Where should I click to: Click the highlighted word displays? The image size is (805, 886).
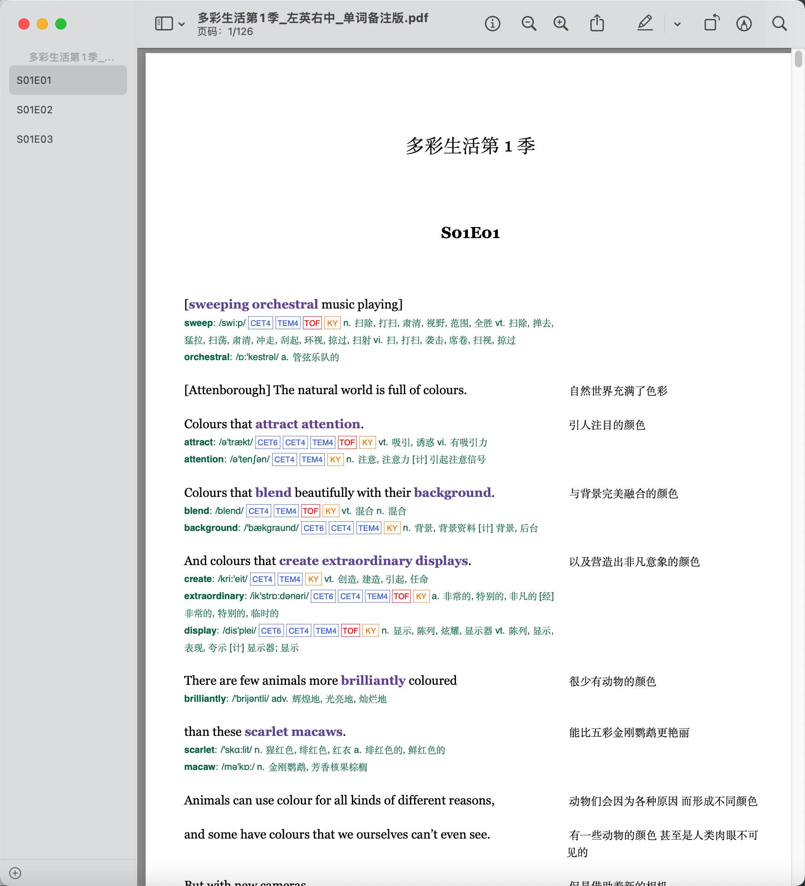442,560
